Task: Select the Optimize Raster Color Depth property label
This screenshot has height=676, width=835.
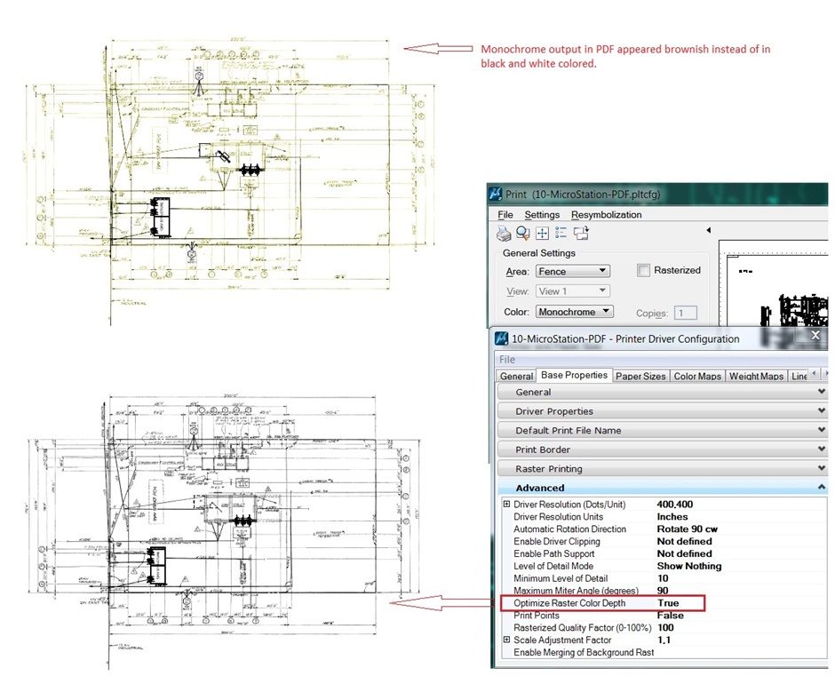Action: (x=569, y=603)
